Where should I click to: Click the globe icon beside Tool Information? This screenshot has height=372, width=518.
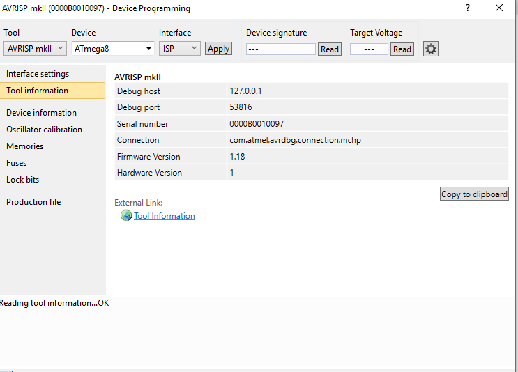click(x=126, y=215)
